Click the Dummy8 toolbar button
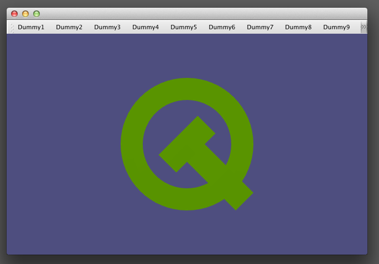Screen dimensions: 379x264 click(x=298, y=27)
